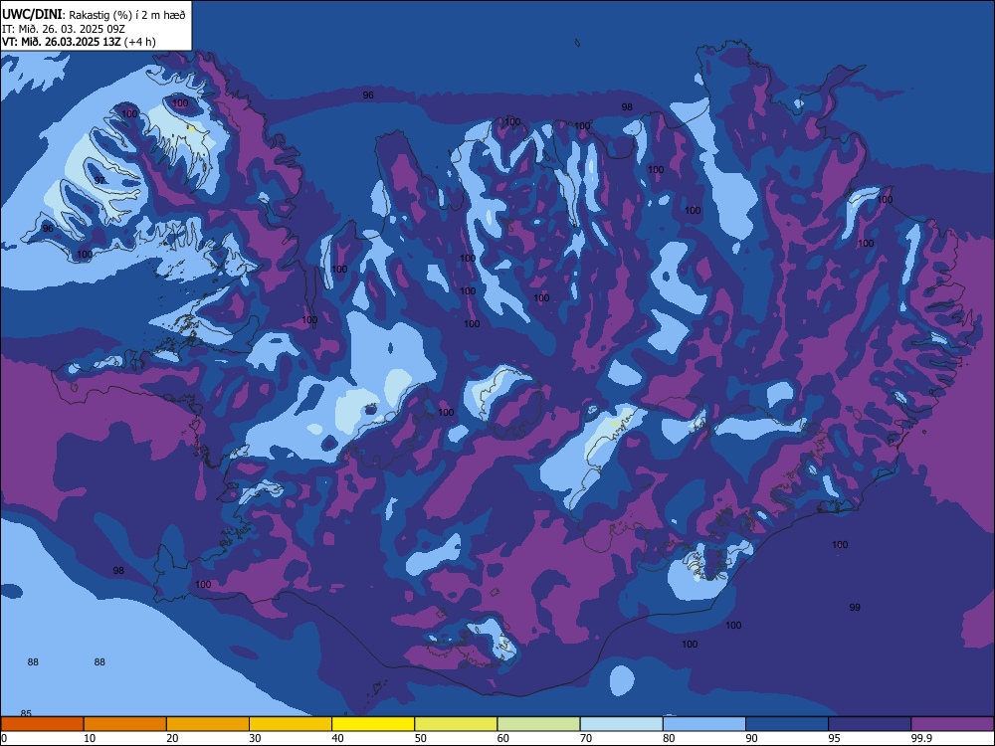Click the '85' value on the map
This screenshot has width=995, height=746.
click(x=26, y=713)
